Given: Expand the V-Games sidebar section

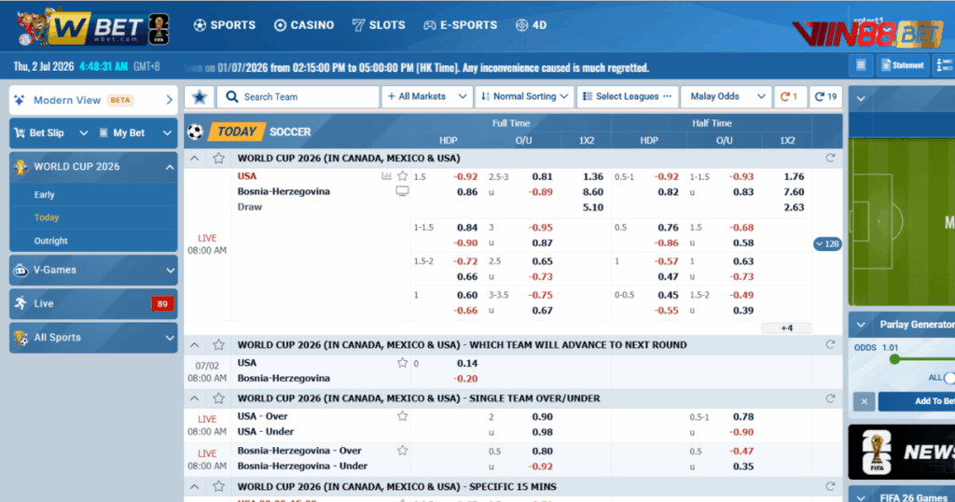Looking at the screenshot, I should (x=93, y=270).
